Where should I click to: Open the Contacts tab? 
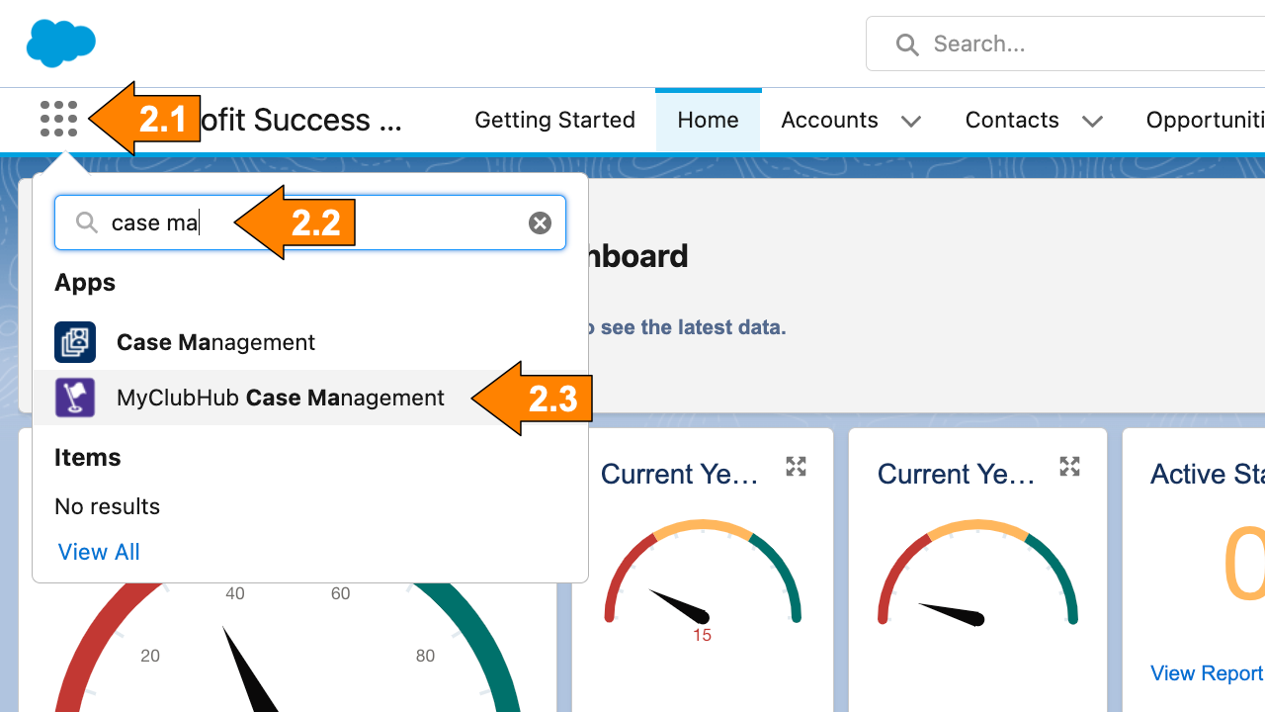pyautogui.click(x=1012, y=120)
